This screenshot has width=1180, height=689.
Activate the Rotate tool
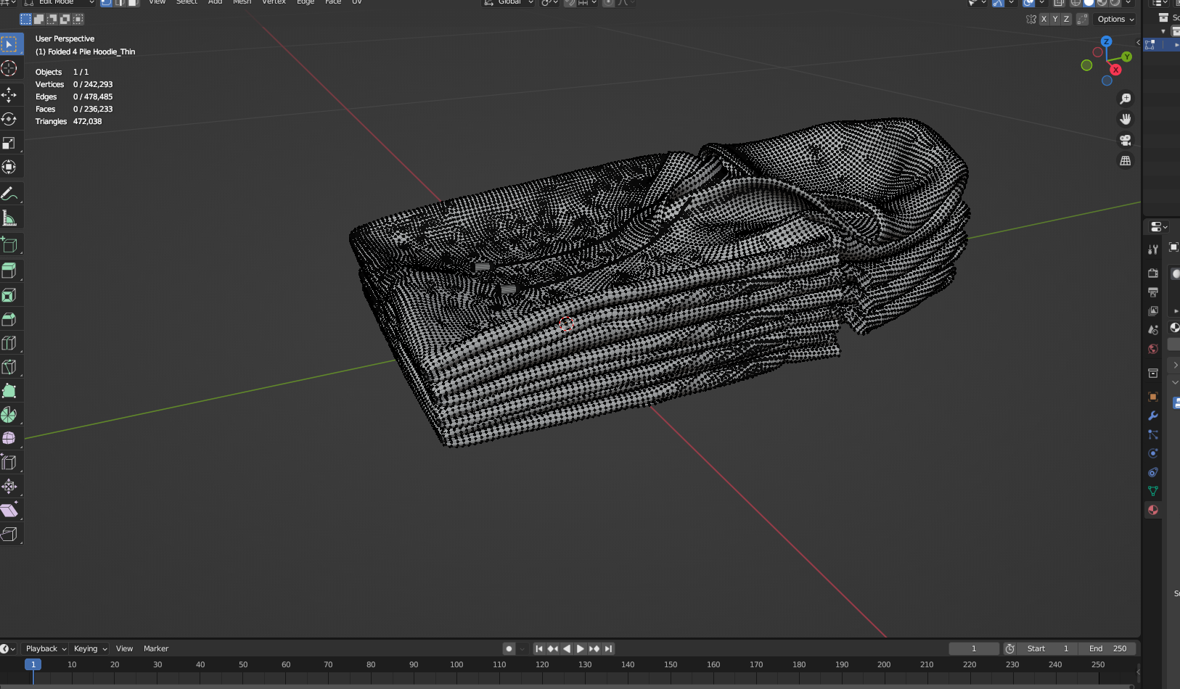click(9, 119)
